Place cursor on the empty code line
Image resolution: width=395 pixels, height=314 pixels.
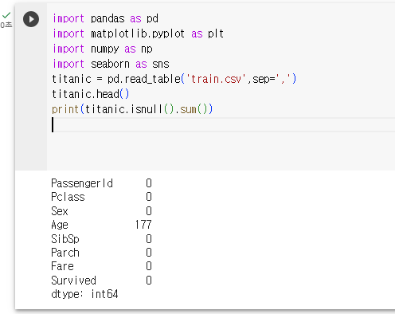point(223,124)
